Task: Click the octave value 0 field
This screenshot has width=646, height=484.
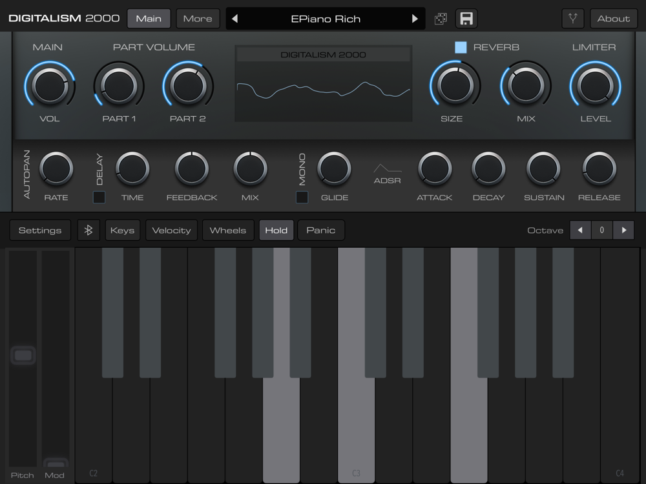Action: [602, 230]
